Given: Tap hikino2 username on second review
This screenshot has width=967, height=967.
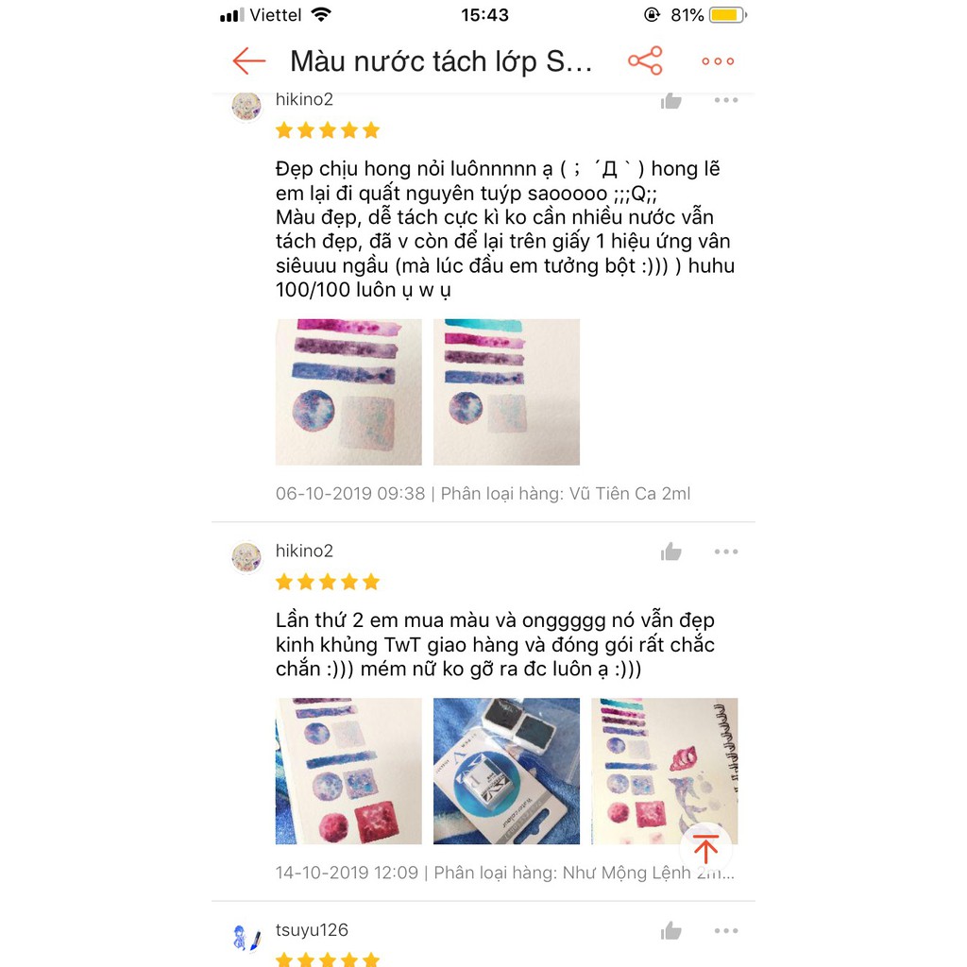Looking at the screenshot, I should (304, 551).
